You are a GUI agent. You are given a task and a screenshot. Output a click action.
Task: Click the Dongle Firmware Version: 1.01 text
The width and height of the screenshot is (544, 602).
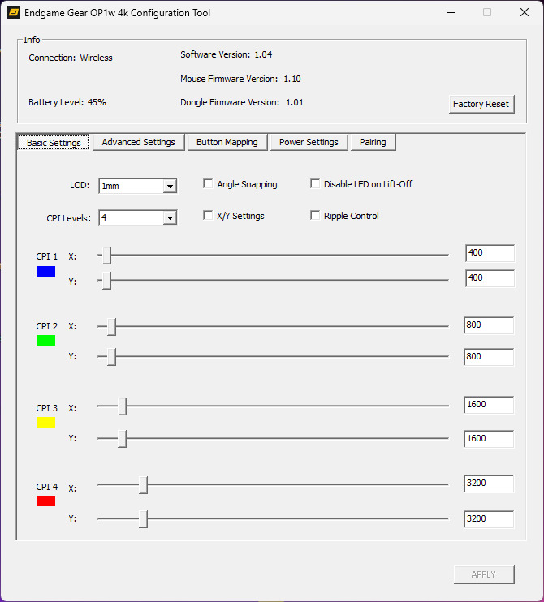242,102
